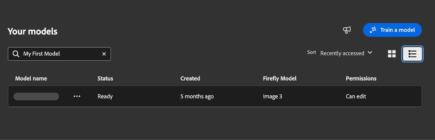The width and height of the screenshot is (435, 140).
Task: Switch to grid view
Action: point(392,54)
